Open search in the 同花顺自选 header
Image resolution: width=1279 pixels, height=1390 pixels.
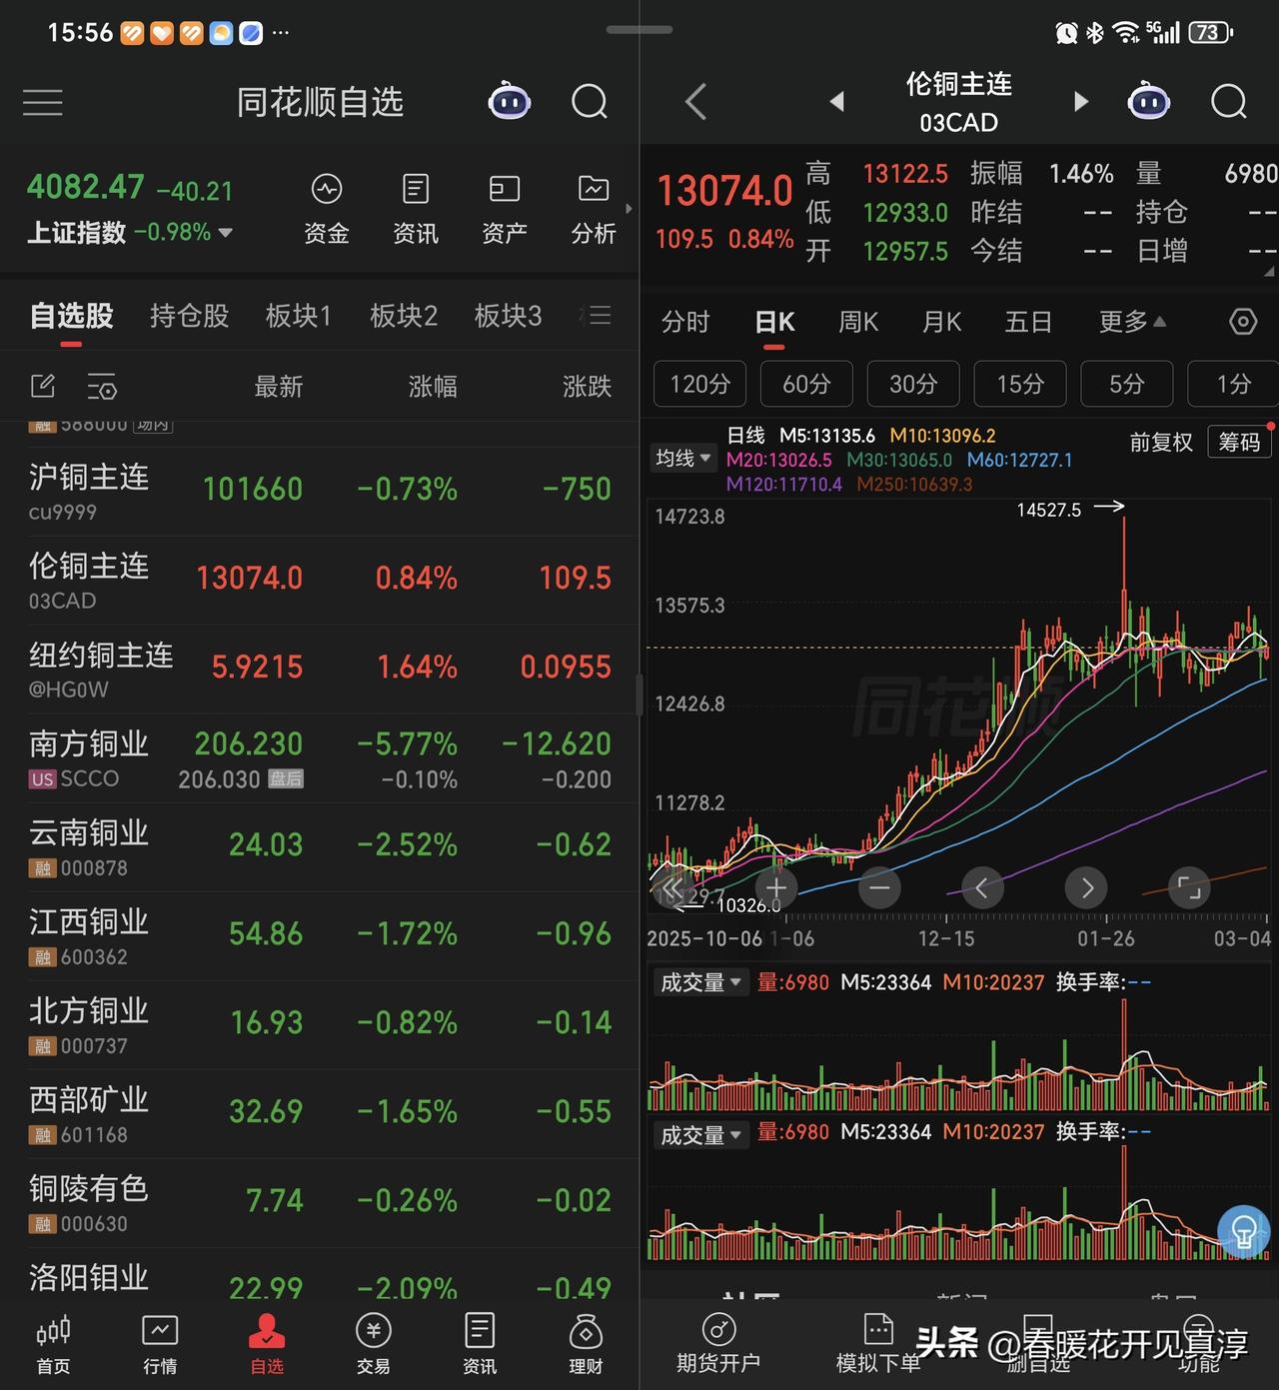[590, 101]
